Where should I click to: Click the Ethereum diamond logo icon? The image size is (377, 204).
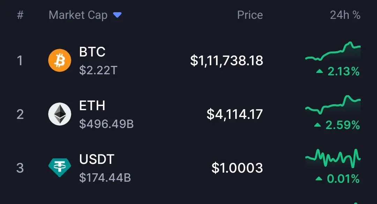(x=60, y=114)
